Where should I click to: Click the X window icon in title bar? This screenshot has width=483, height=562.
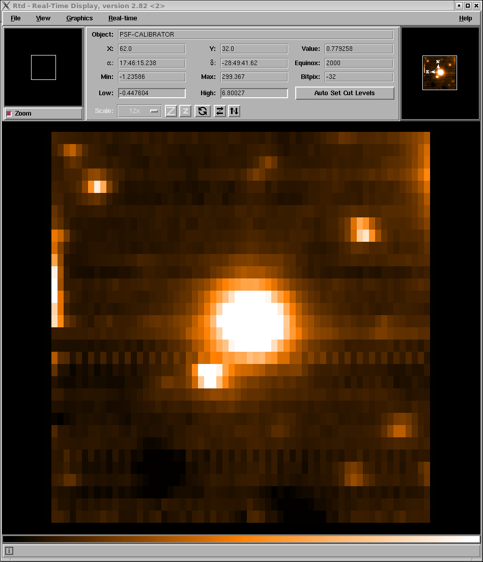6,6
